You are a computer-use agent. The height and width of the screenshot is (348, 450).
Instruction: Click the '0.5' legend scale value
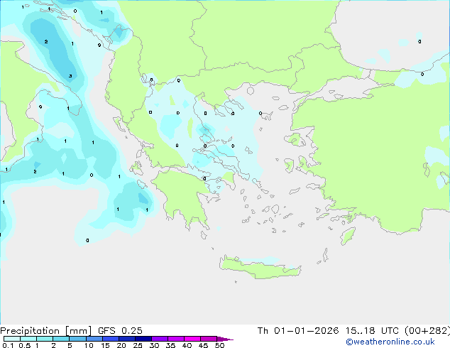point(25,345)
